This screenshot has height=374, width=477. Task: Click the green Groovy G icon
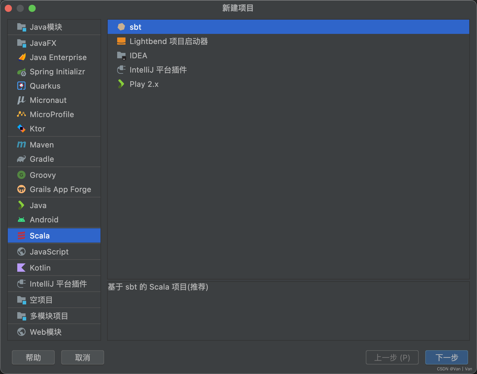click(x=21, y=175)
